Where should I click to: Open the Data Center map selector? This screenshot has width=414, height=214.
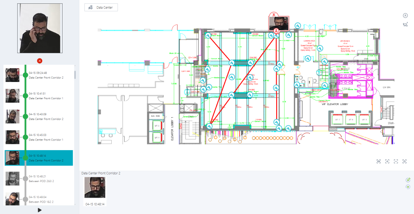coord(101,7)
